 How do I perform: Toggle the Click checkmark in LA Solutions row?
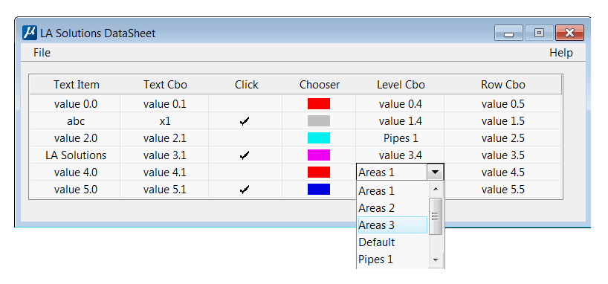tap(245, 155)
